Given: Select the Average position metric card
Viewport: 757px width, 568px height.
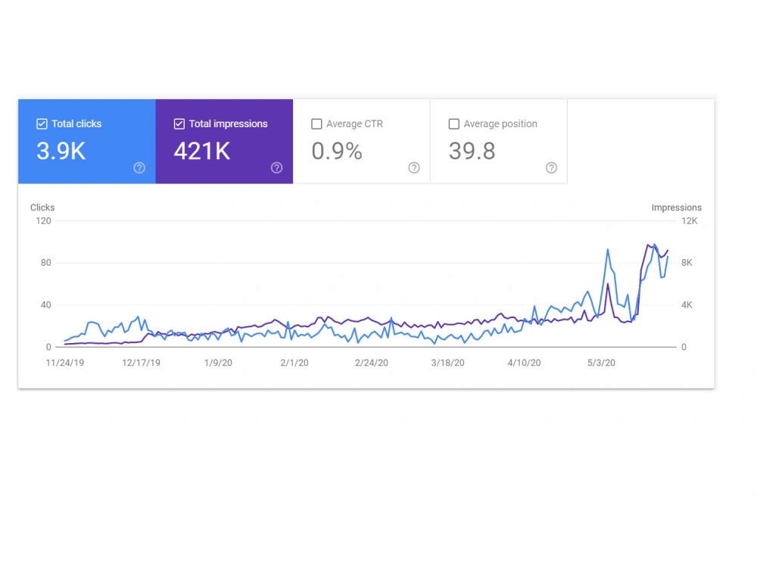Looking at the screenshot, I should click(x=499, y=142).
